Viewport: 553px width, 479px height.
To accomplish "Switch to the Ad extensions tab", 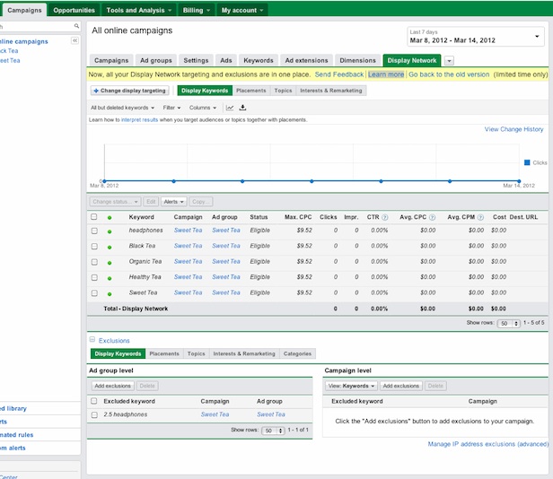I will click(x=306, y=60).
